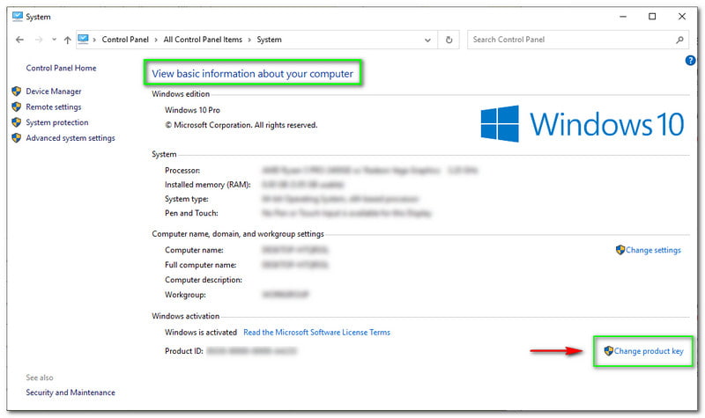705x418 pixels.
Task: Click the System window title icon
Action: (x=18, y=17)
